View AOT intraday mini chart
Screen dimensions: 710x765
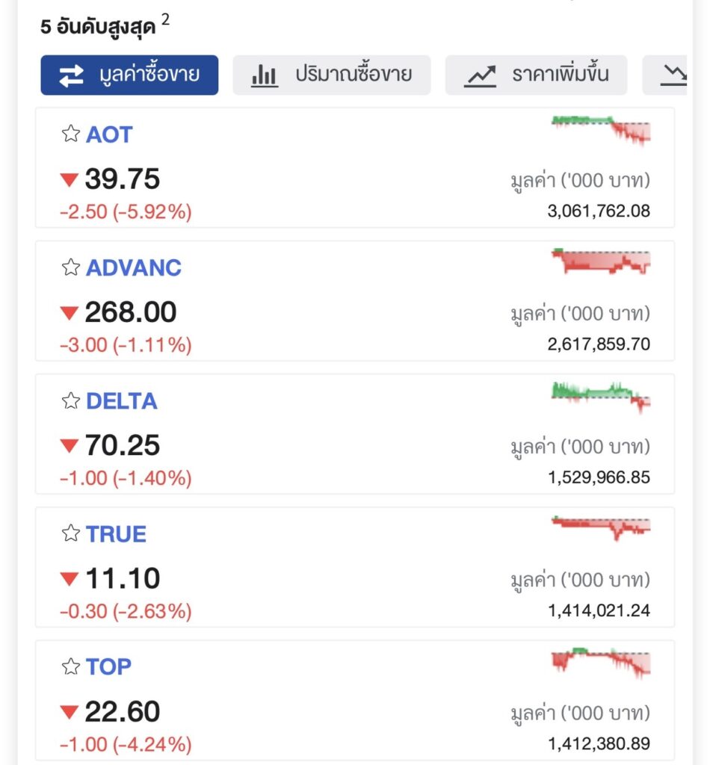601,131
